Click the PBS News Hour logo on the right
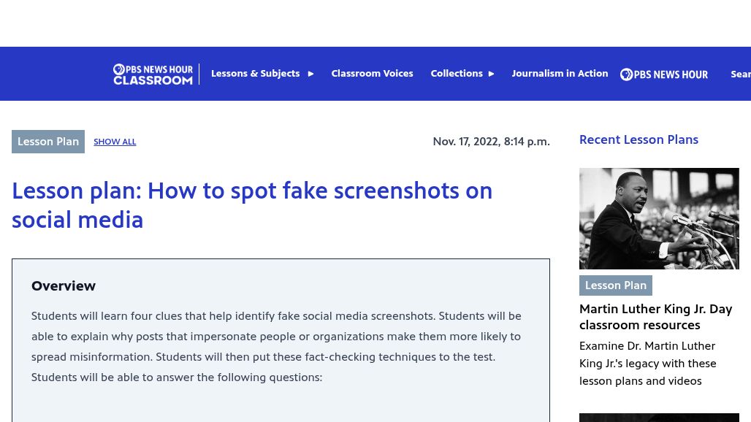The image size is (751, 422). click(663, 74)
